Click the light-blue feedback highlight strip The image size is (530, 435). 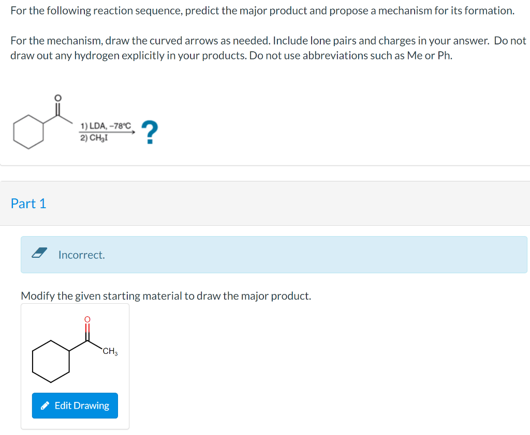[274, 254]
